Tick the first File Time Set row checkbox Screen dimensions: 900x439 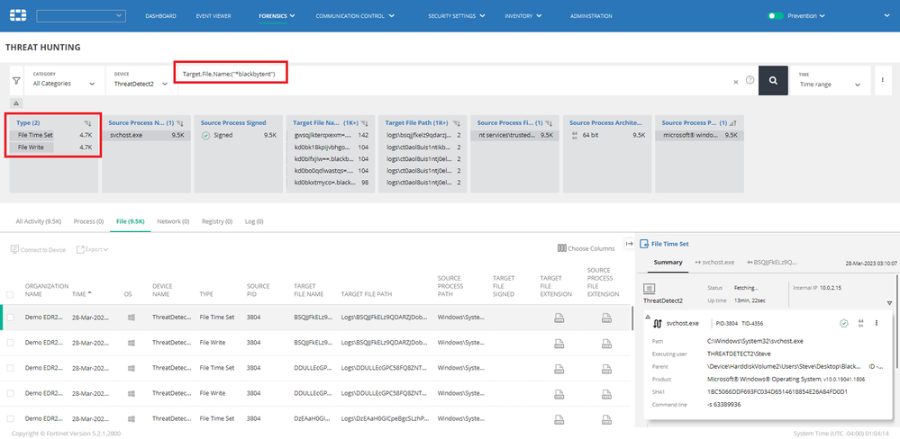[x=10, y=318]
